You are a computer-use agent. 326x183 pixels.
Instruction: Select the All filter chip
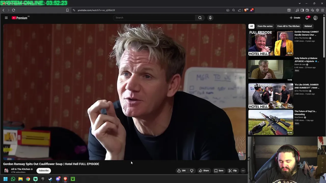[x=251, y=26]
